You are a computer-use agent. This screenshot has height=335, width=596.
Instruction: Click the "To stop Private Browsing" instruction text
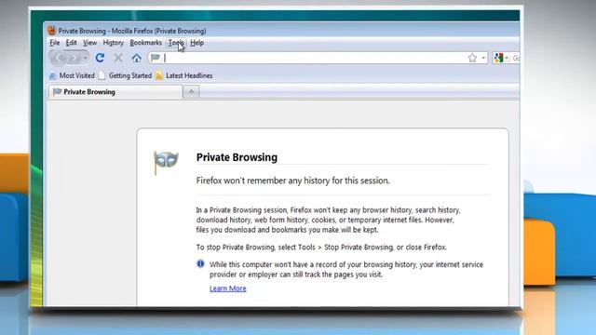[x=321, y=248]
